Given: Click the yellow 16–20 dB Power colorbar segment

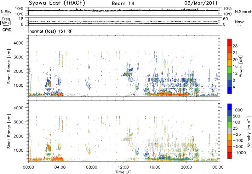Looking at the screenshot, I should click(x=230, y=63).
